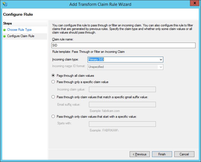
Task: Click the wizard icon in title bar
Action: click(5, 4)
